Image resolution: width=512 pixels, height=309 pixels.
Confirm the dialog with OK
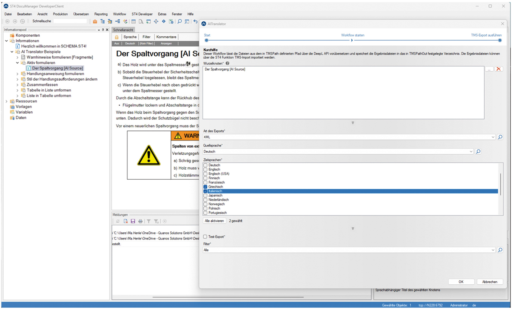(461, 282)
